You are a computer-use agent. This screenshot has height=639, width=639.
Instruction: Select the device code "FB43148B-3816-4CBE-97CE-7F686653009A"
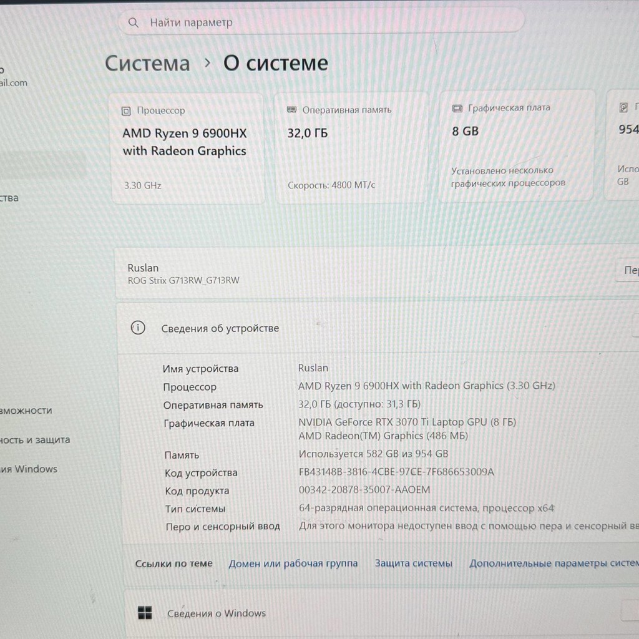[x=396, y=472]
